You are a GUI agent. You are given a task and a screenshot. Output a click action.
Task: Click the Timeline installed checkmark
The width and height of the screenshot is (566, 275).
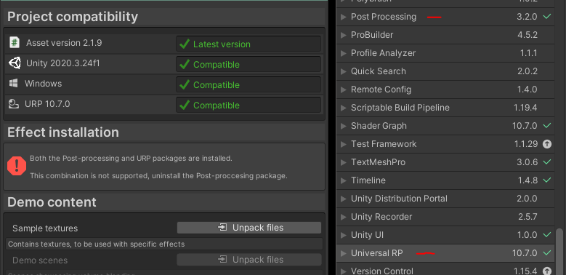point(547,180)
